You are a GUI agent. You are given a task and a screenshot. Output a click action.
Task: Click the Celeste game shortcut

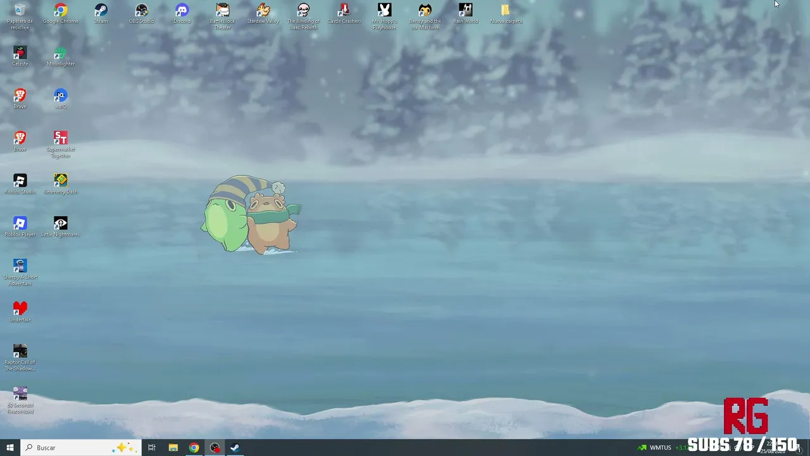point(20,56)
